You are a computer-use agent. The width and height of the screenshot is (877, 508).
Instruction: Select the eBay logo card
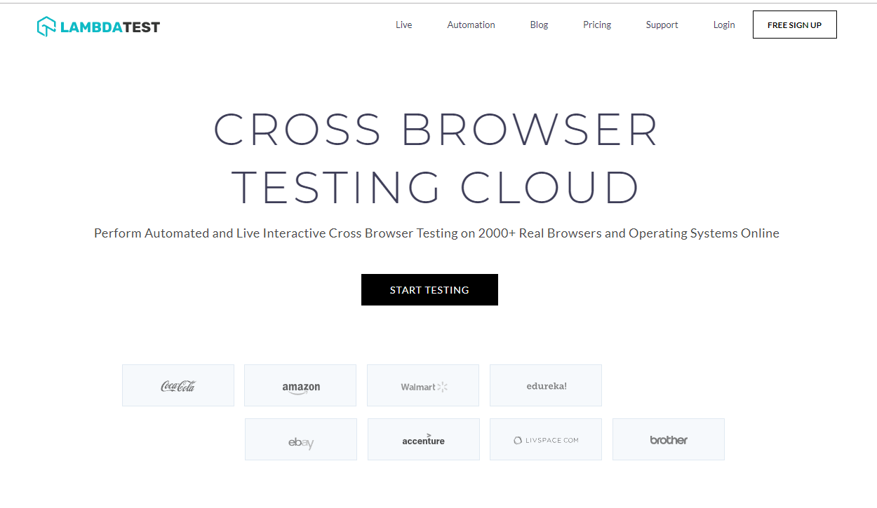point(301,439)
